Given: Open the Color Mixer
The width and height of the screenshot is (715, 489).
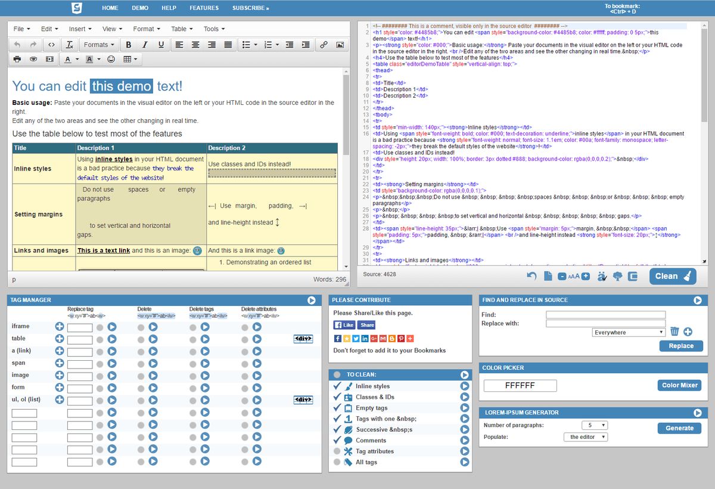Looking at the screenshot, I should pos(679,385).
